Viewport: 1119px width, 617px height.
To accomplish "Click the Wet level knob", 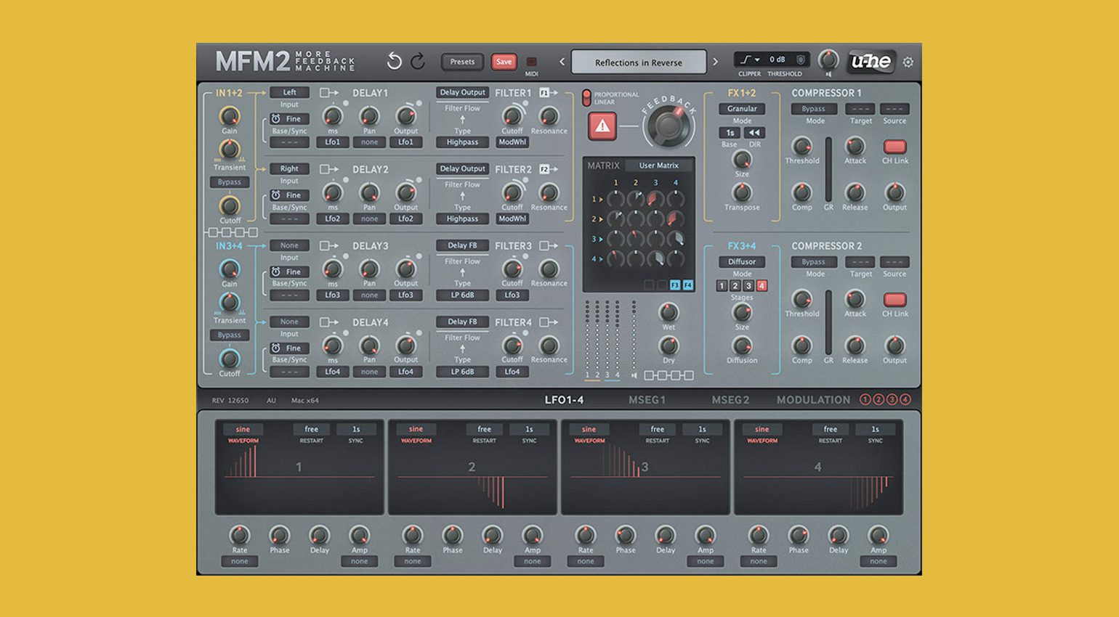I will coord(668,312).
